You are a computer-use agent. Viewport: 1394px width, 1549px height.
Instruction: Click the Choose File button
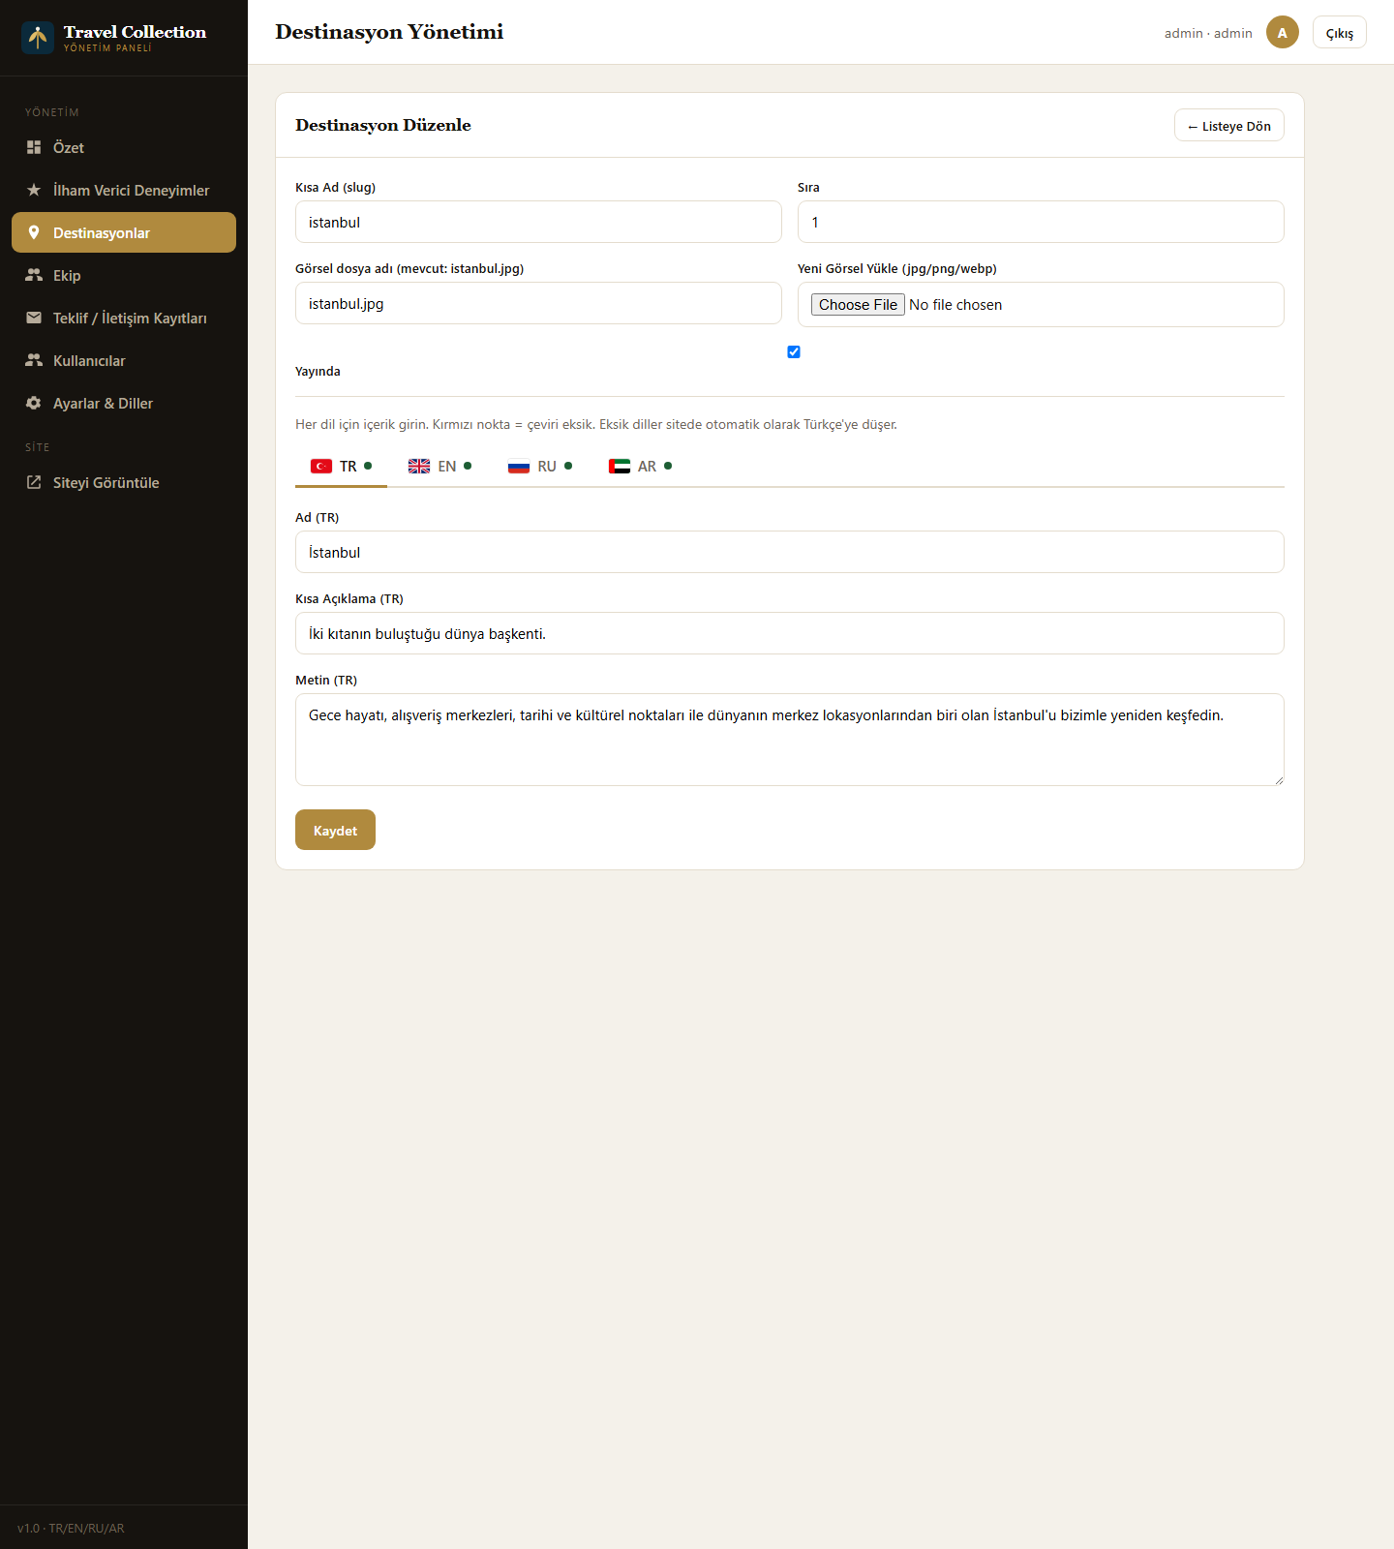(858, 305)
